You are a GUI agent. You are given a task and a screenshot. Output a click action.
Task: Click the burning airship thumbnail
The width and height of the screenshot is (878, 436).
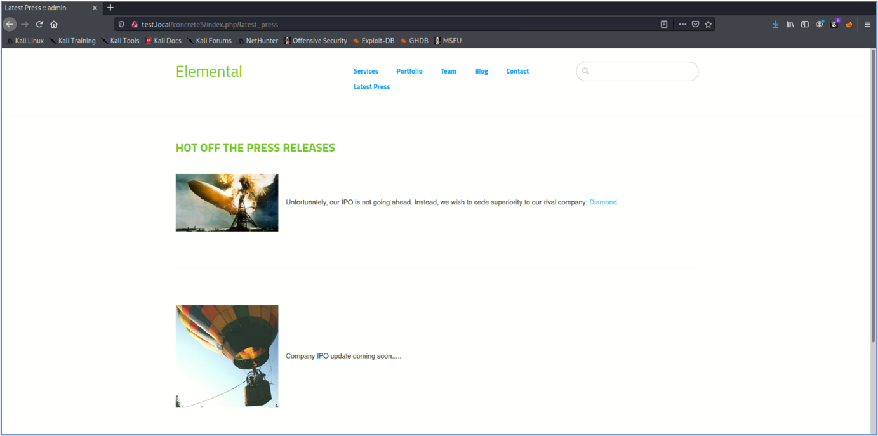coord(227,202)
